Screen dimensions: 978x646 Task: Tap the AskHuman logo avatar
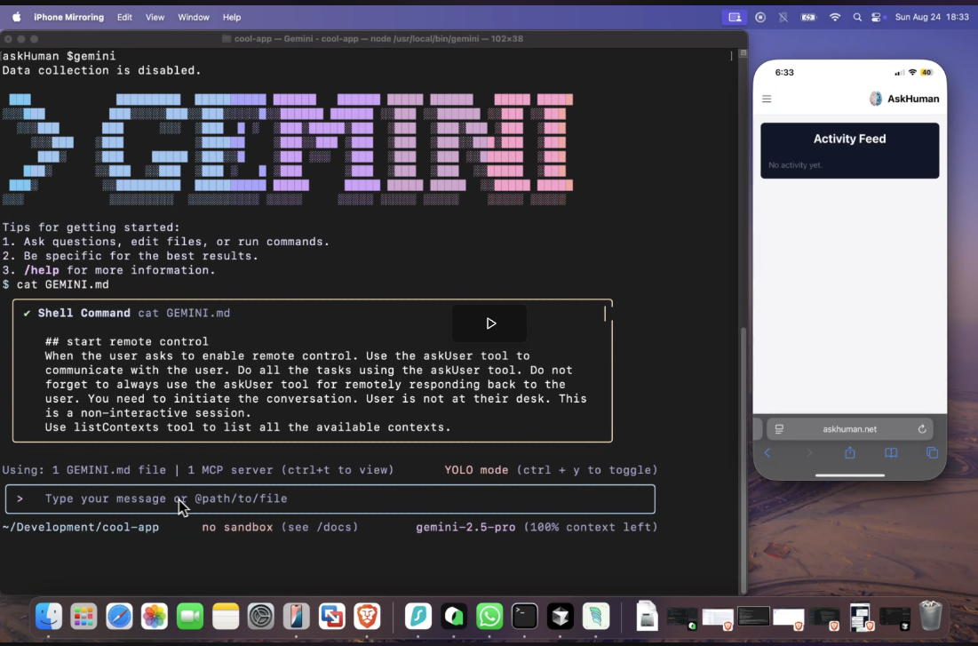coord(876,99)
